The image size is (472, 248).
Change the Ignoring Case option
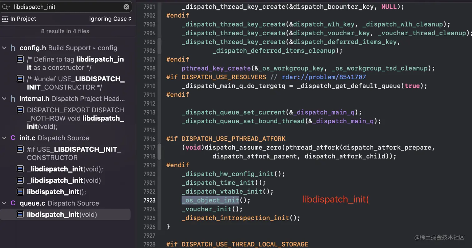click(x=110, y=19)
